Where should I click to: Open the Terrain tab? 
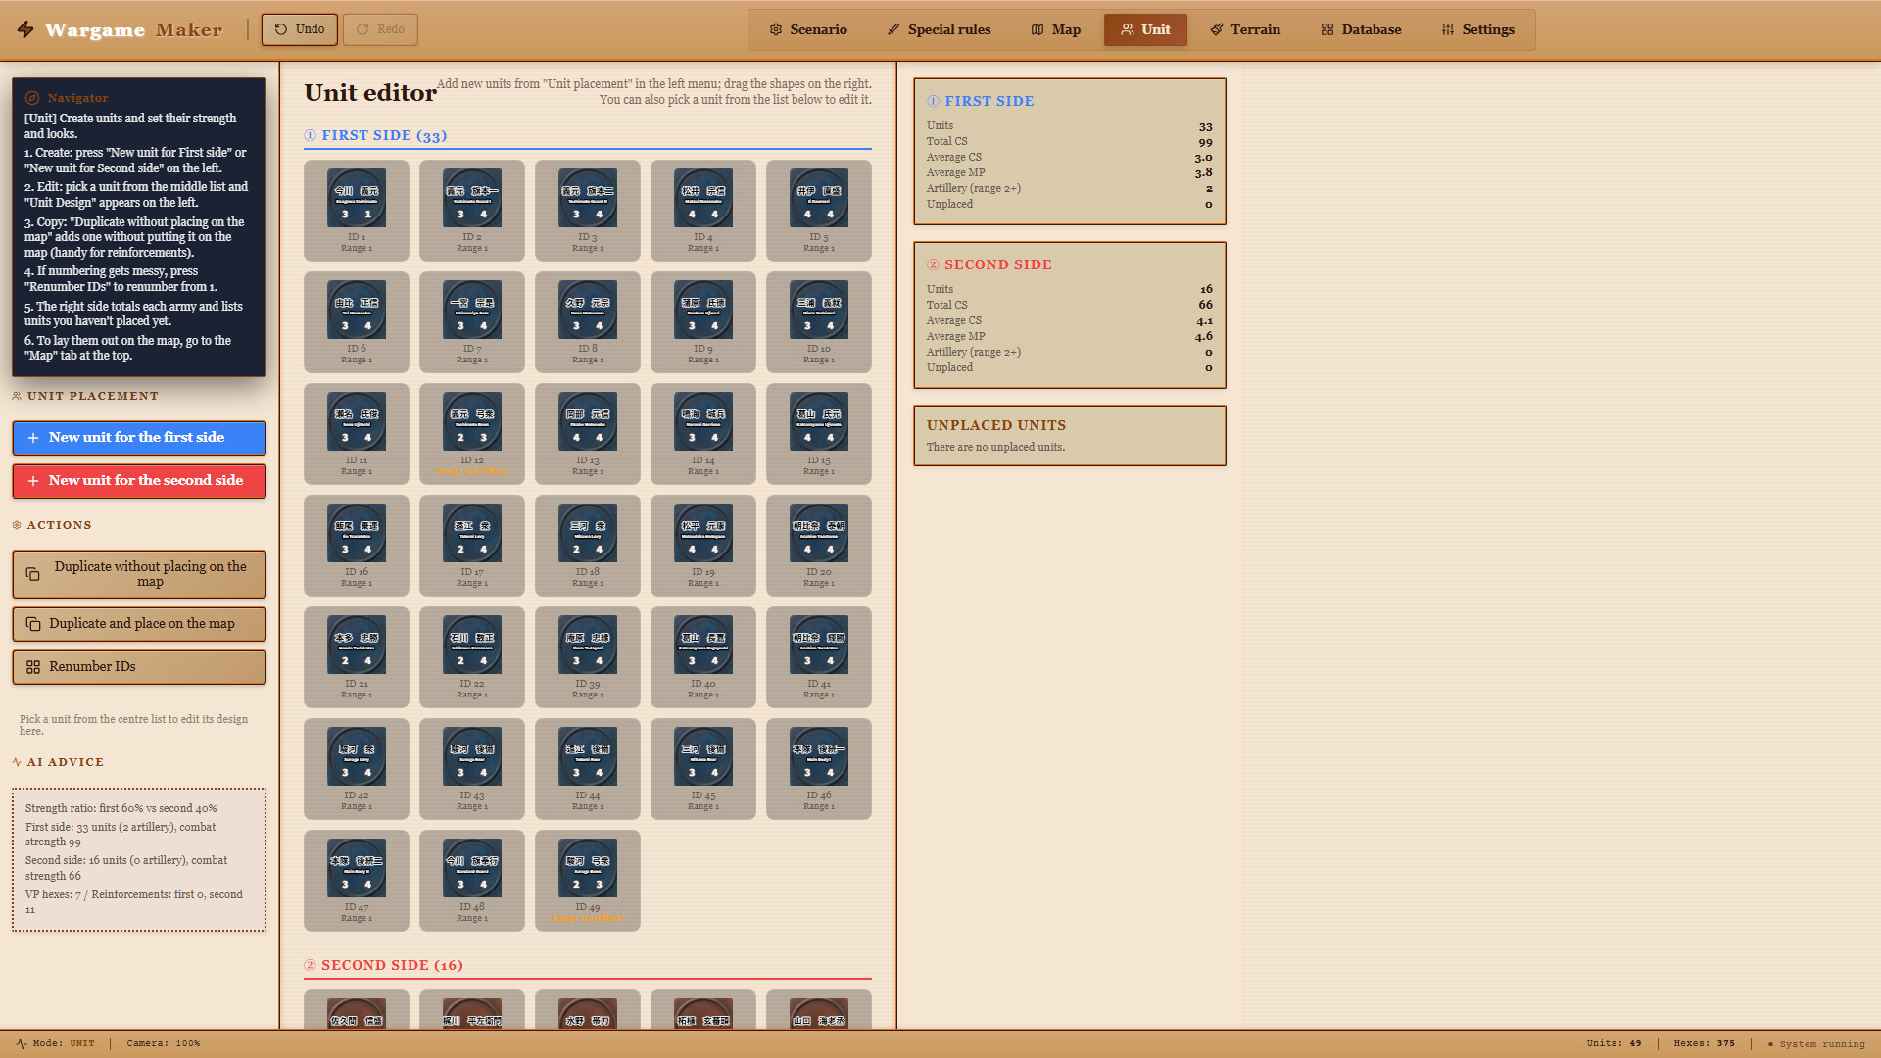tap(1245, 29)
